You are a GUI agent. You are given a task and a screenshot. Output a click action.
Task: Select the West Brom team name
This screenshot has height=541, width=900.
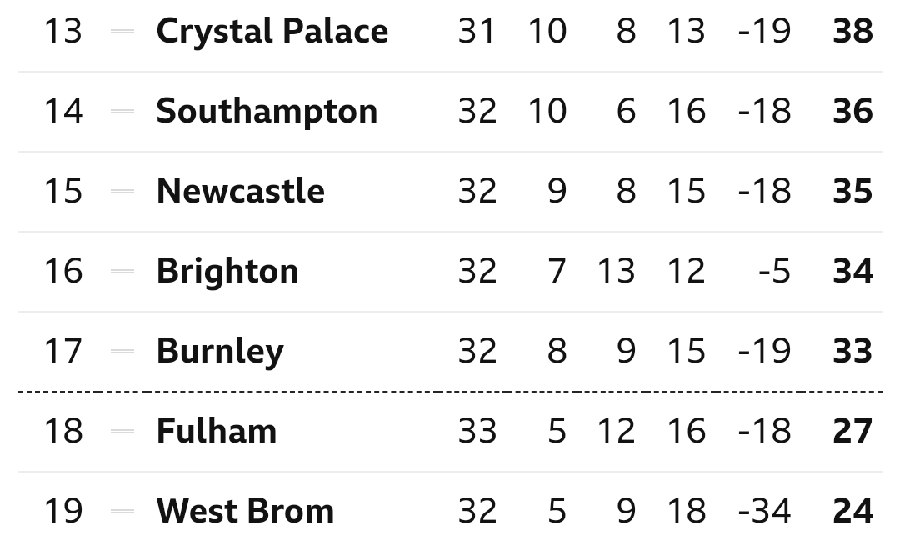[x=245, y=512]
